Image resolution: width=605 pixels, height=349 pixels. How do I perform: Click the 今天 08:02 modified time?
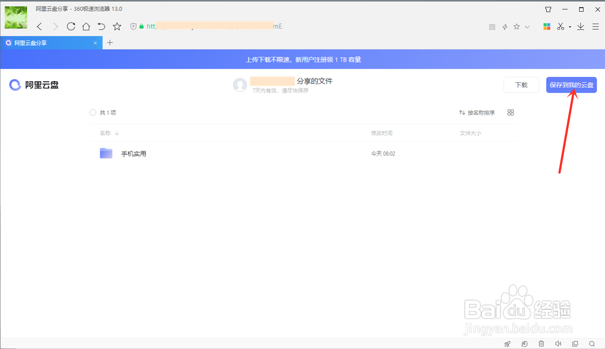383,154
